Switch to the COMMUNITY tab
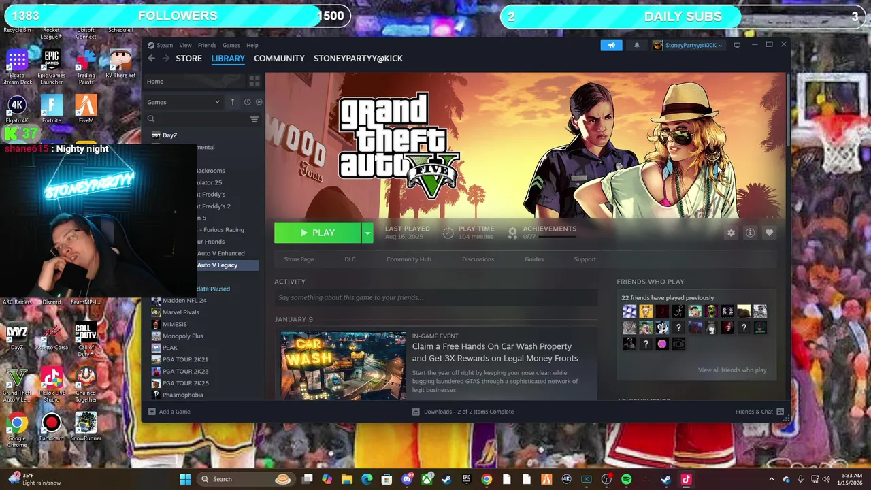 tap(279, 59)
